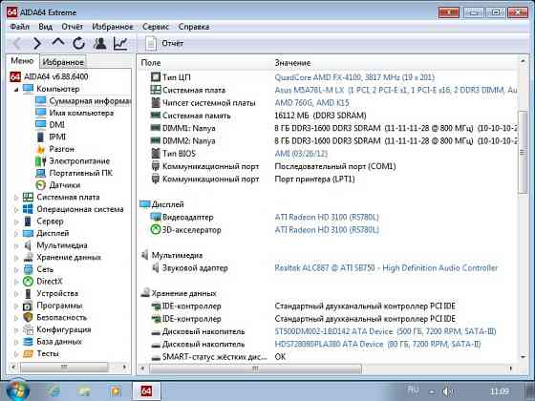Go forward with the right arrow toolbar icon
Screen dimensions: 535x401
tap(37, 44)
